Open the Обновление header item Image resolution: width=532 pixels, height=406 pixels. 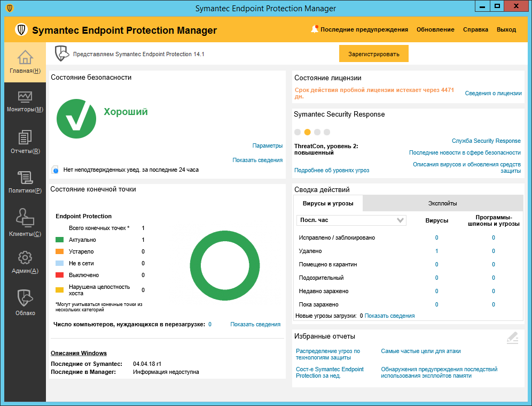point(435,29)
